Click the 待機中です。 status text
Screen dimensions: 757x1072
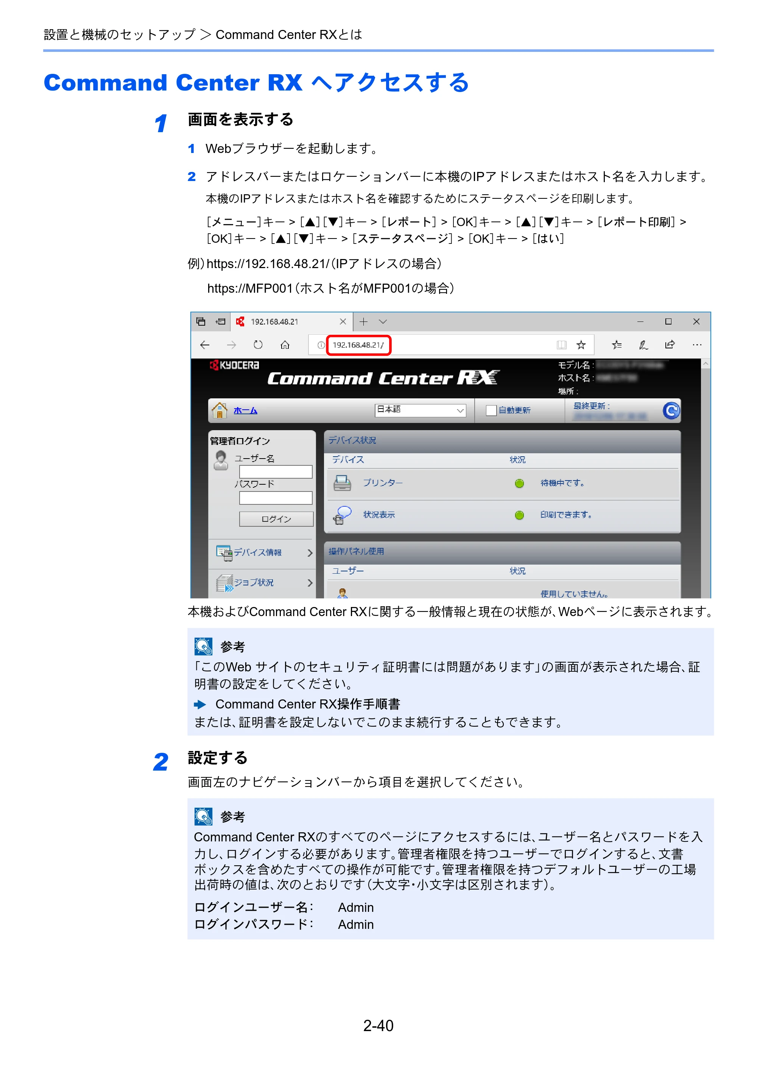(562, 483)
